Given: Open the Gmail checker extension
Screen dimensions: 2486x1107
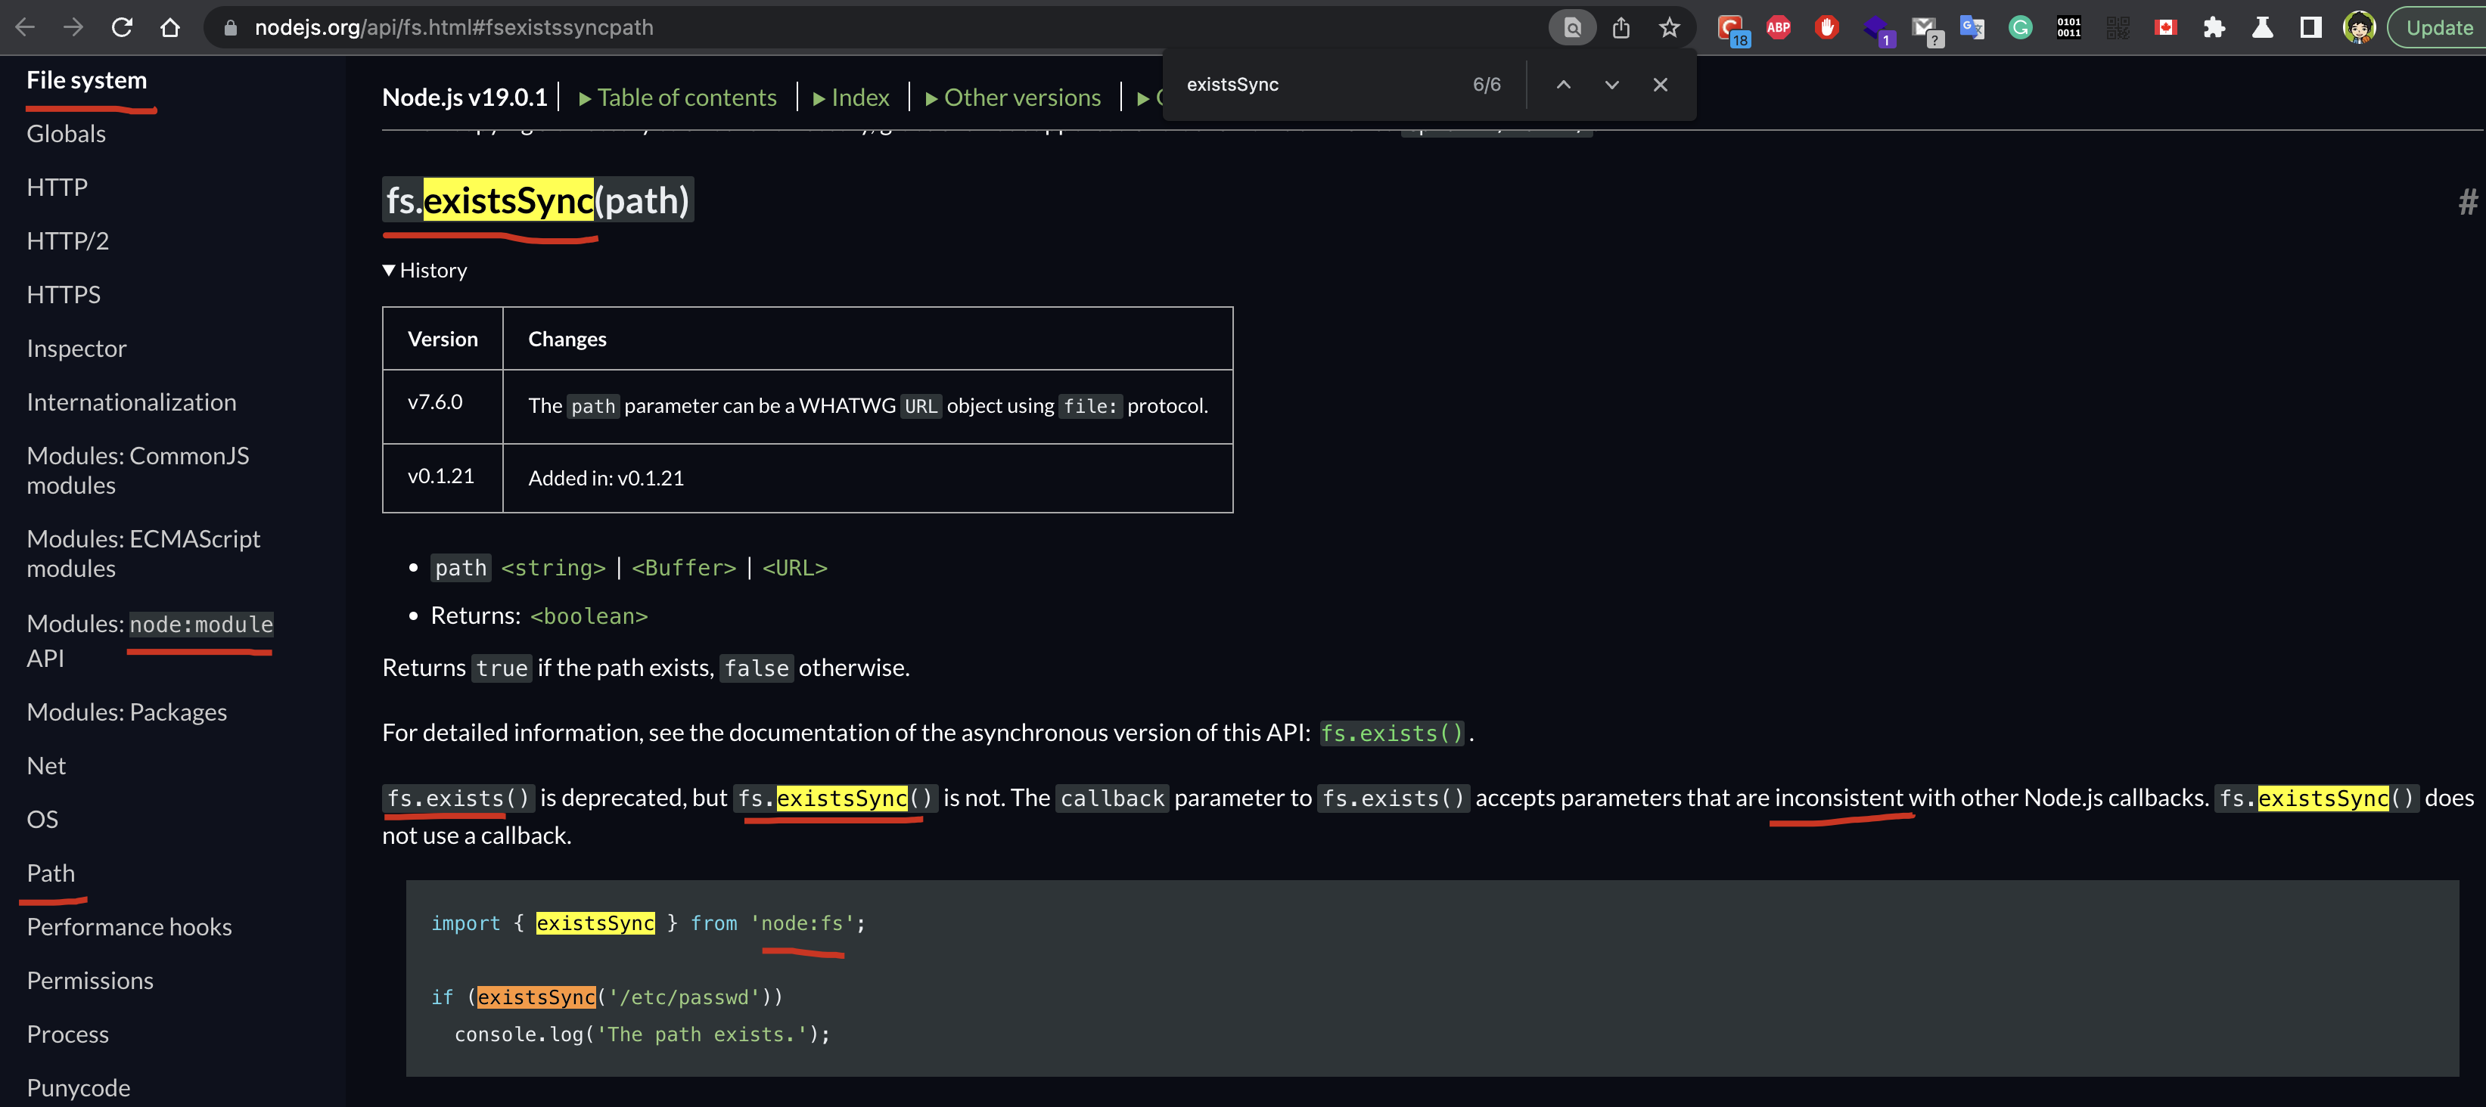Looking at the screenshot, I should (x=1926, y=30).
